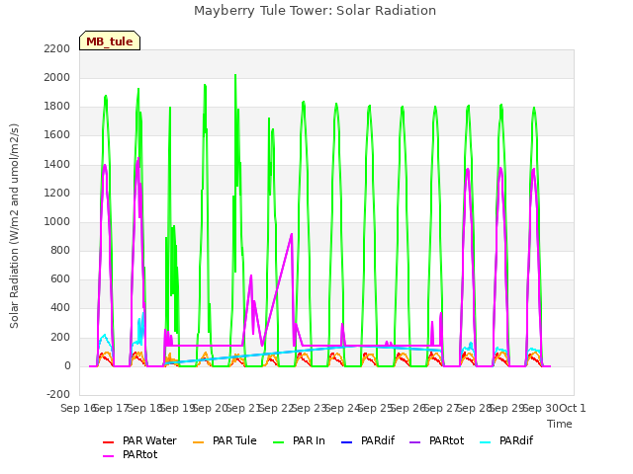Click the MB_tule site tag

pos(110,40)
